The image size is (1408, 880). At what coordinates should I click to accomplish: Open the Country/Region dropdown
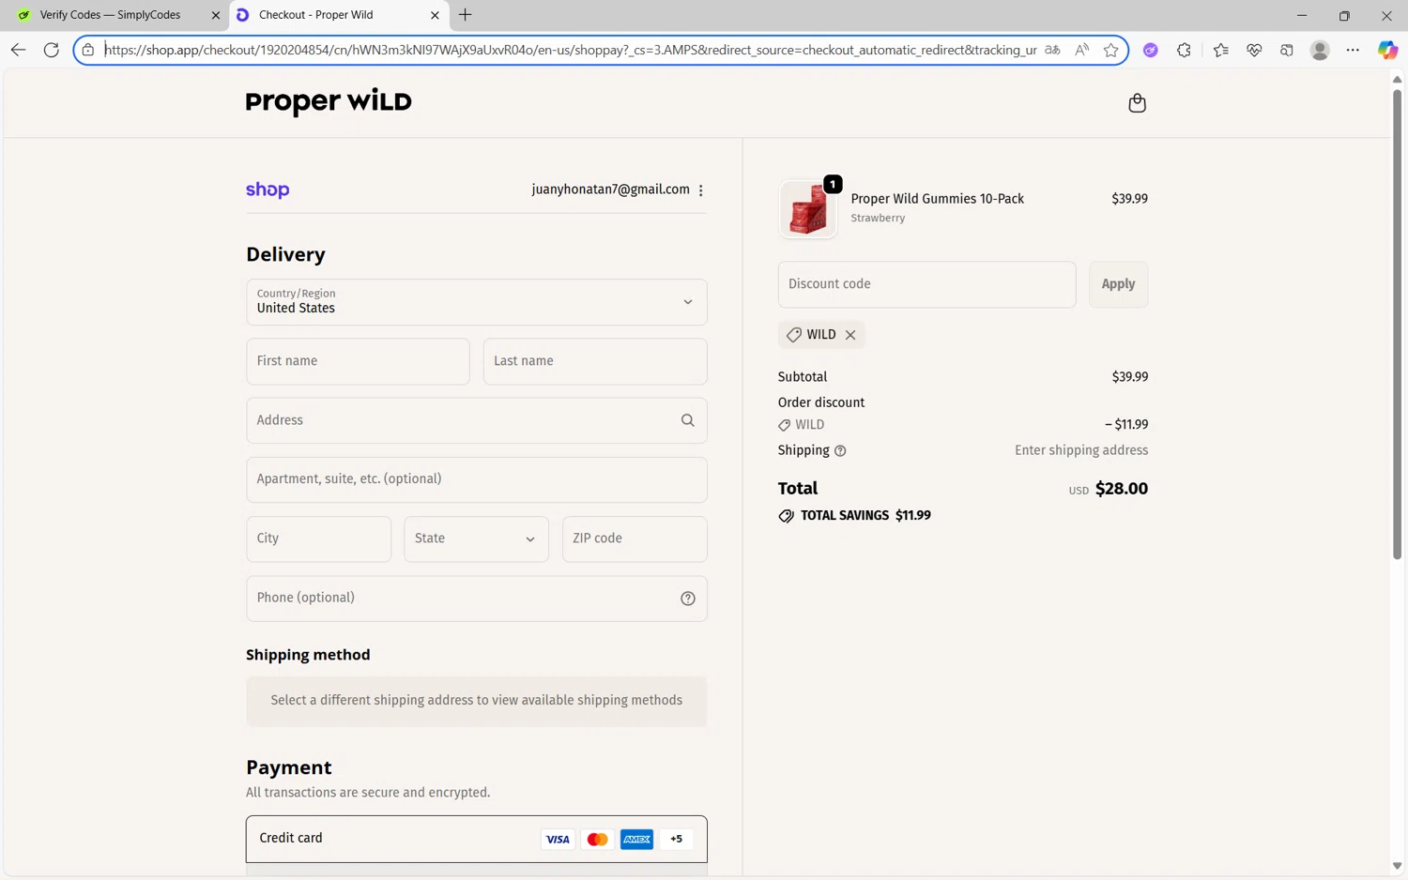pyautogui.click(x=477, y=302)
